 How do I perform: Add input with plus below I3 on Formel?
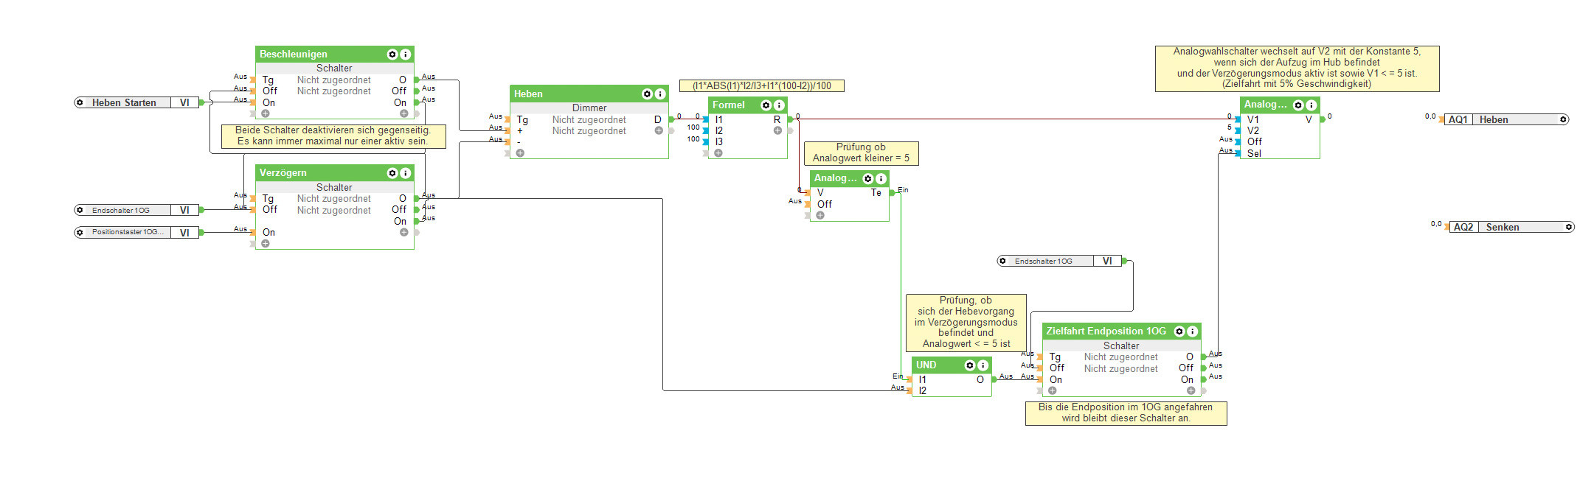pos(718,153)
